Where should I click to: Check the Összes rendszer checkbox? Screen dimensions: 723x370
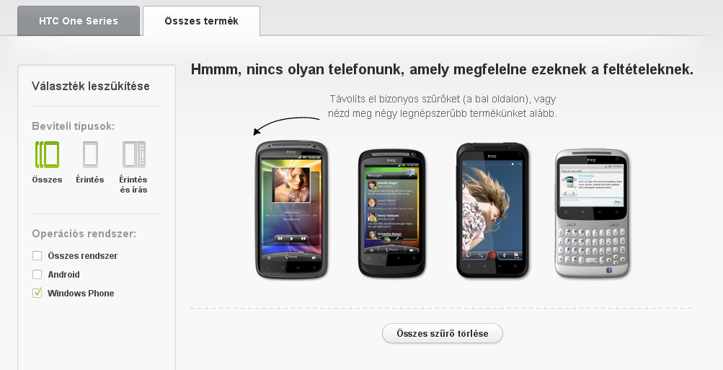coord(37,255)
